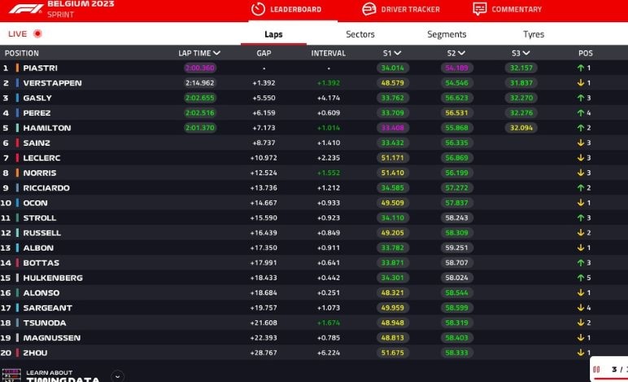Screen dimensions: 628x382
Task: Click the Commentary speech bubble icon
Action: (480, 9)
